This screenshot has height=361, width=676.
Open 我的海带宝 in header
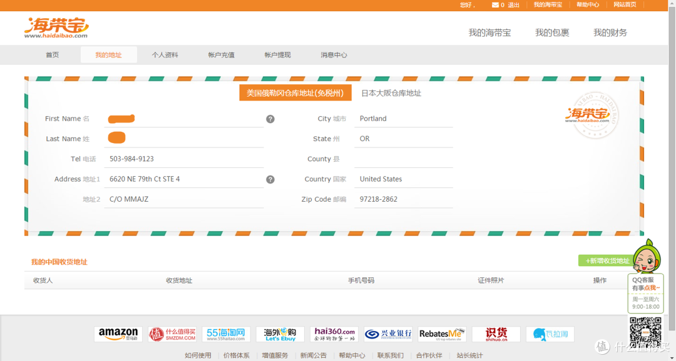coord(489,32)
